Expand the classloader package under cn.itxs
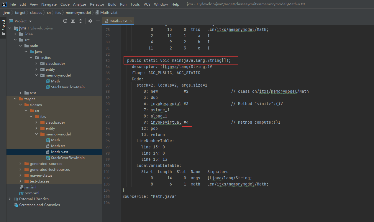Viewport: 374px width, 222px height. click(36, 64)
